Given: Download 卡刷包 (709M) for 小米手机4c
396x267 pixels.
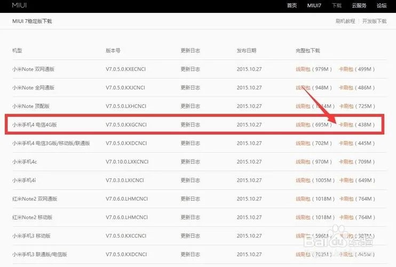Looking at the screenshot, I should [346, 162].
